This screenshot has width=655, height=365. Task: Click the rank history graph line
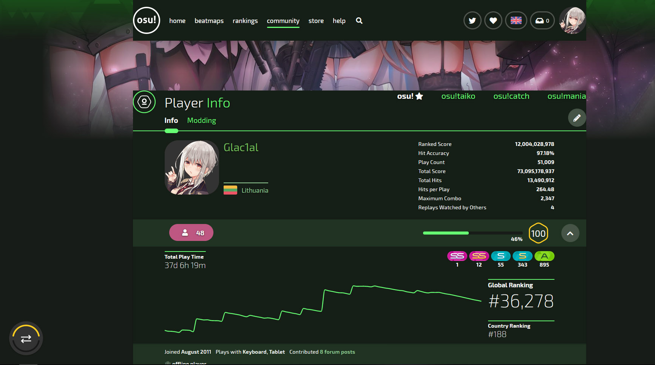tap(323, 309)
